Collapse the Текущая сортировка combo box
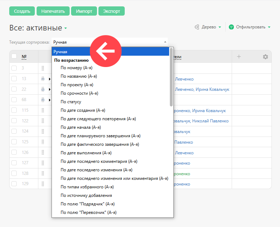Image resolution: width=280 pixels, height=227 pixels. coord(110,42)
